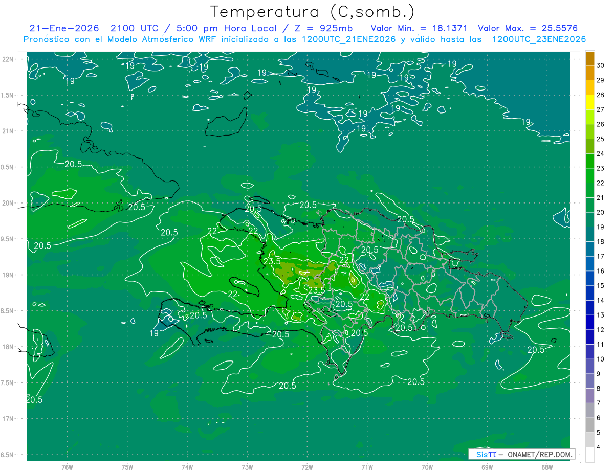Click the "22N" latitude axis label

pyautogui.click(x=7, y=59)
